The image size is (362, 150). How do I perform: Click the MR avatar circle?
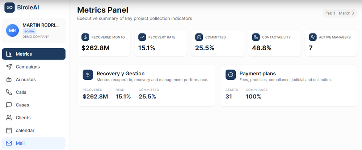(12, 31)
